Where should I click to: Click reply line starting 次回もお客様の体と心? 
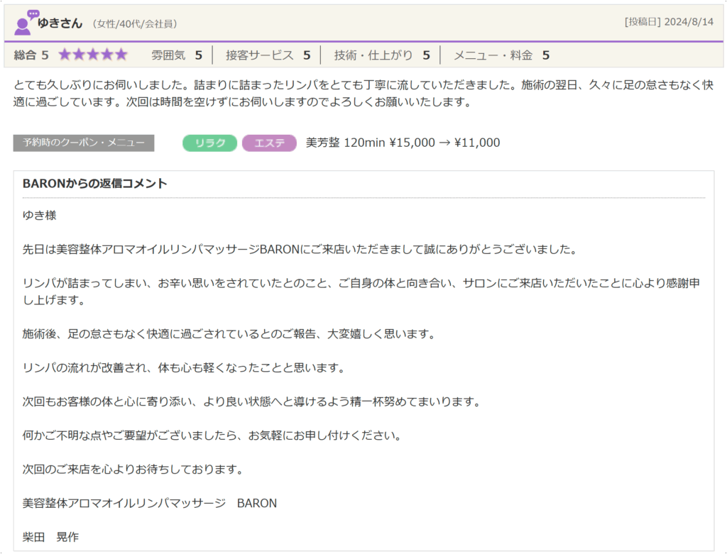[252, 401]
